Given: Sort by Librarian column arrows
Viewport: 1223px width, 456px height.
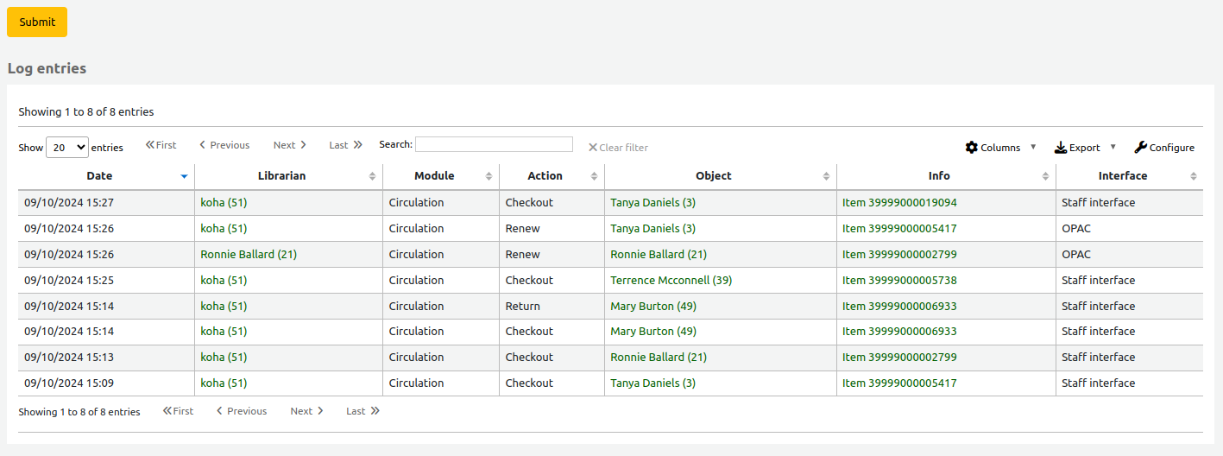Looking at the screenshot, I should tap(372, 176).
